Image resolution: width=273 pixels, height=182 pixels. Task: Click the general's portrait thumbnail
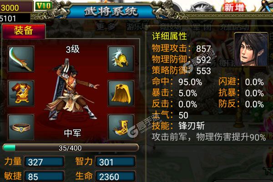click(x=251, y=49)
